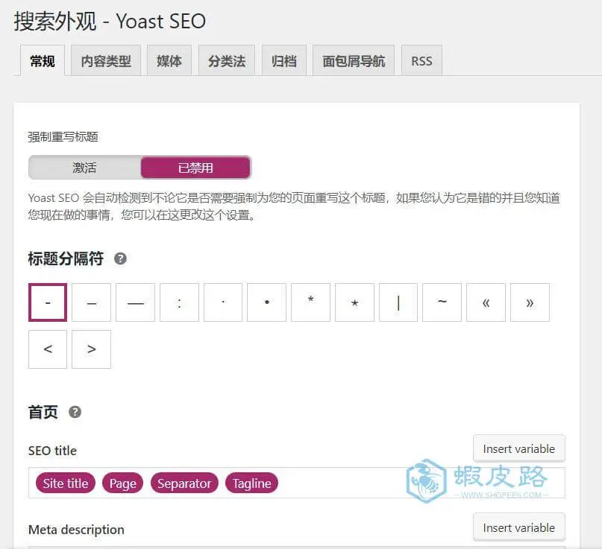The height and width of the screenshot is (549, 602).
Task: Select the Tagline variable tag
Action: click(x=252, y=483)
